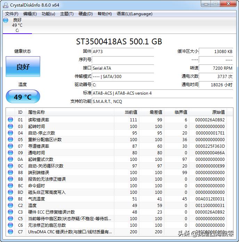Click status orb for BC 命令超时
The height and width of the screenshot is (242, 239).
point(10,186)
